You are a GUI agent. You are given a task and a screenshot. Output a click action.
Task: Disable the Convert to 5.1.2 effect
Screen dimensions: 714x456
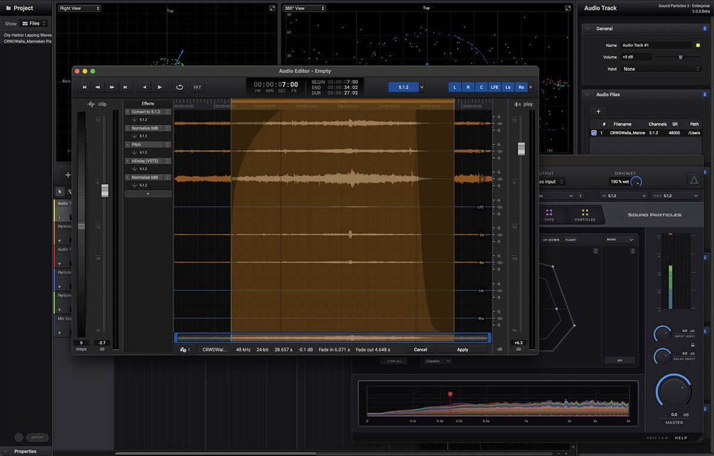[x=127, y=112]
